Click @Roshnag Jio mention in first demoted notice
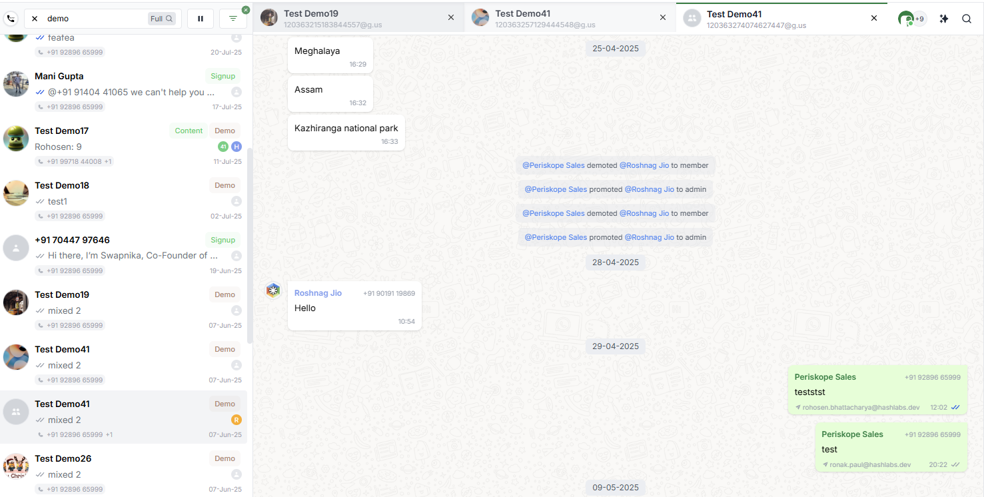Image resolution: width=984 pixels, height=497 pixels. pyautogui.click(x=644, y=165)
